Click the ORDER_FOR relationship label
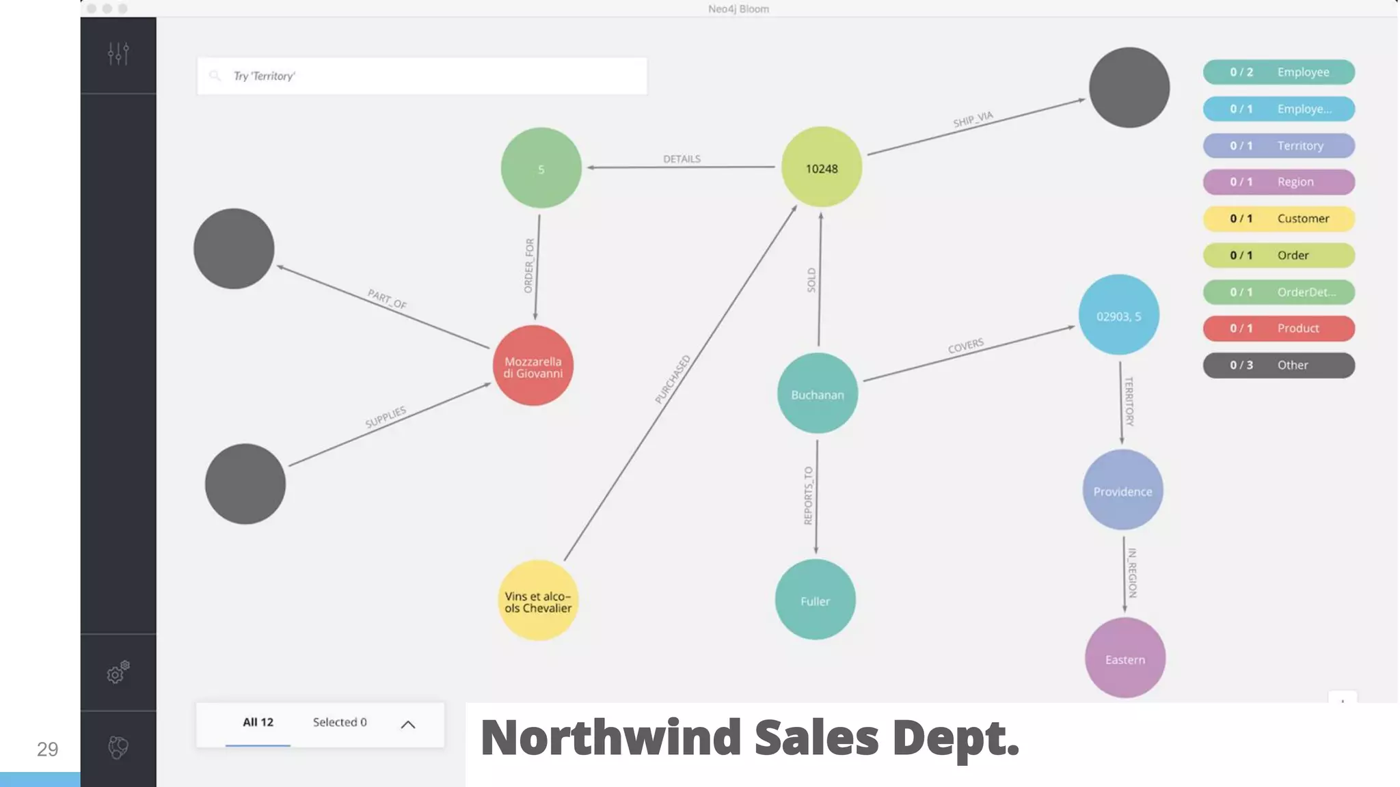This screenshot has height=787, width=1400. pyautogui.click(x=529, y=266)
